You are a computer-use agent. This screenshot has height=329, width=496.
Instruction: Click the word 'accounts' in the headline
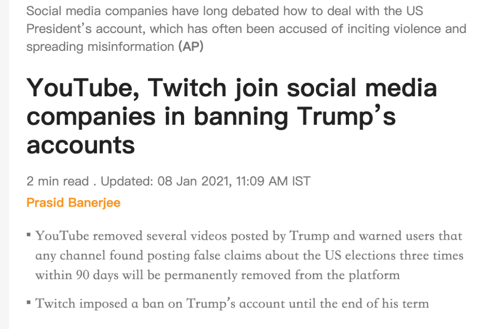(81, 146)
